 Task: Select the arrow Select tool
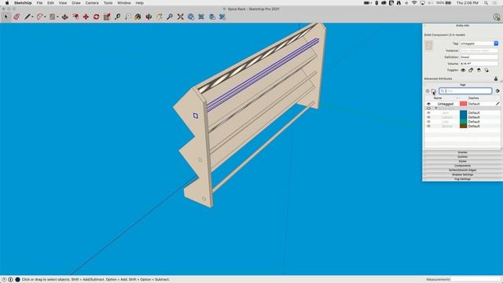6,17
